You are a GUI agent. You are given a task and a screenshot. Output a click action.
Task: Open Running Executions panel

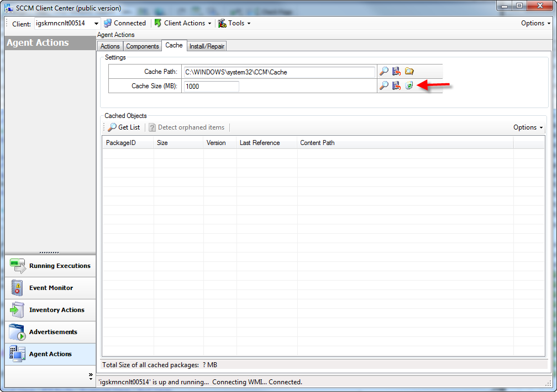[50, 266]
